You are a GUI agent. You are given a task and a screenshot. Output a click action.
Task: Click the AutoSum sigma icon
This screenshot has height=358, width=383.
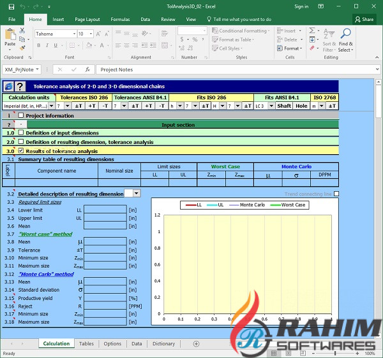click(312, 31)
